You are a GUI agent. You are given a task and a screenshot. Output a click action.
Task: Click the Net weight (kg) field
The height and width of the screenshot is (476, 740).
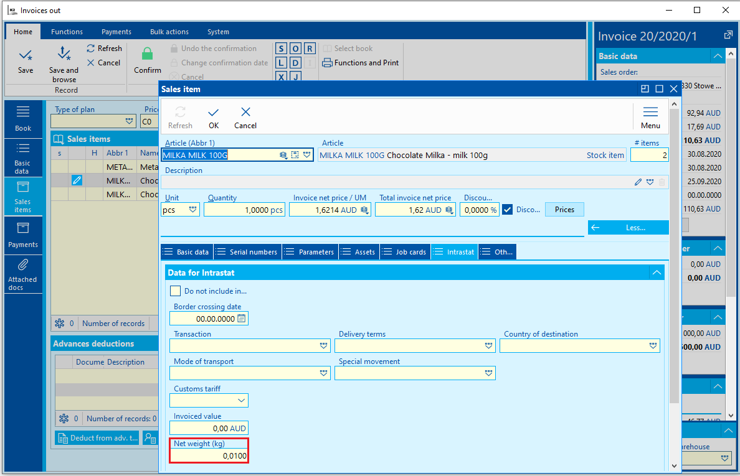tap(209, 455)
